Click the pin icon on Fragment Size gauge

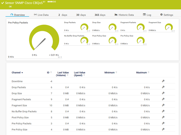click(x=174, y=31)
